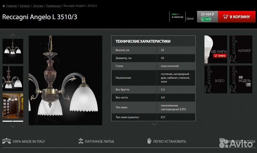Viewport: 257px width, 153px height.
Task: Expand specifications with the down chevron
Action: click(154, 124)
